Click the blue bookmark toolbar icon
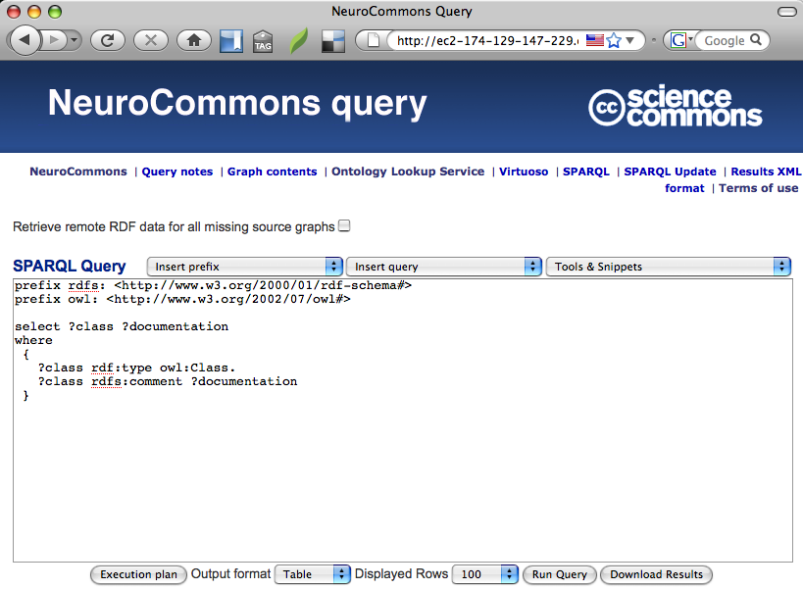The height and width of the screenshot is (589, 803). 231,41
